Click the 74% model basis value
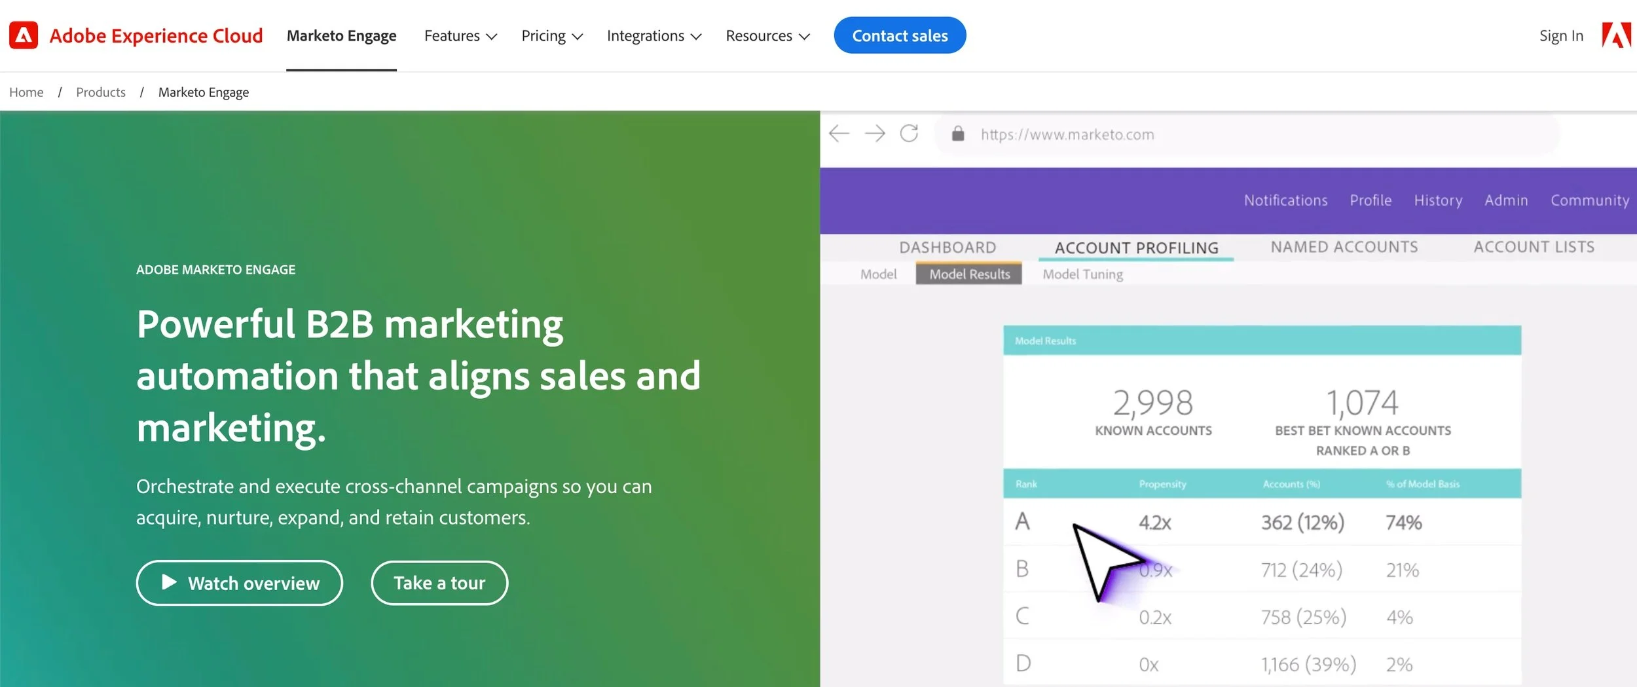 [1404, 523]
